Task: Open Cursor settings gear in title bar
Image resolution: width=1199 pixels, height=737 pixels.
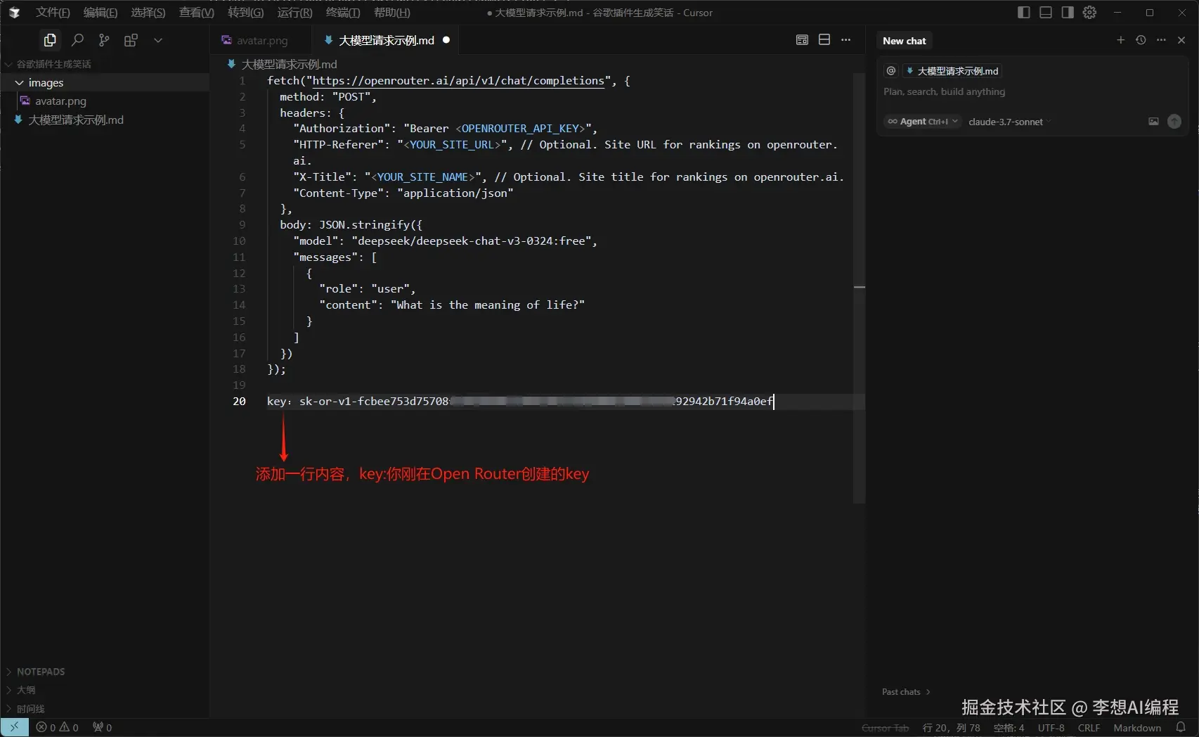Action: (x=1089, y=13)
